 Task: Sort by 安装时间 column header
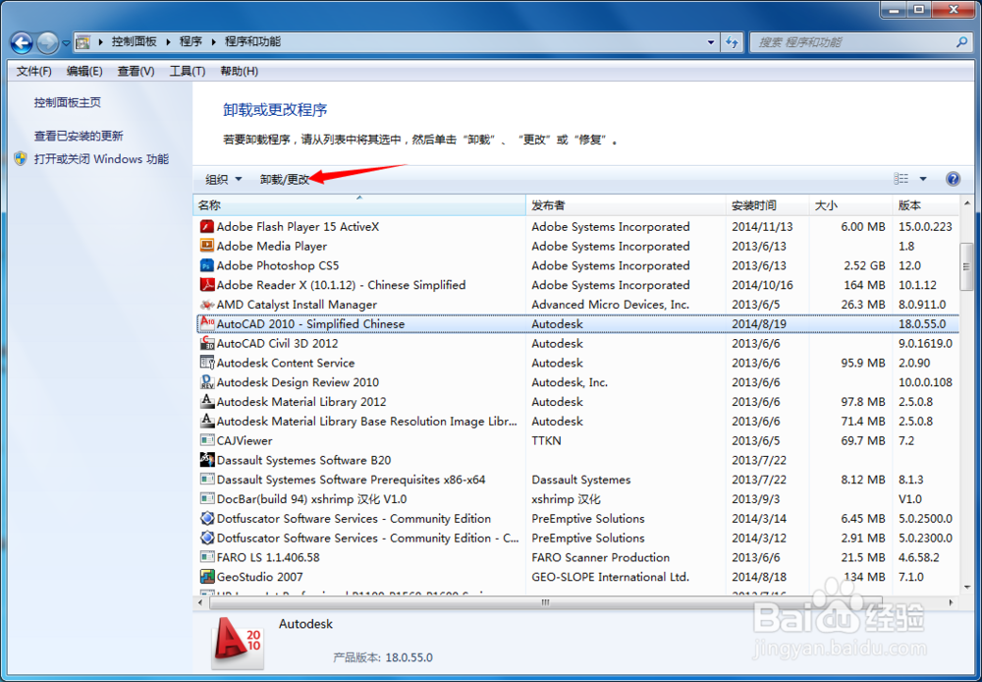pos(768,205)
